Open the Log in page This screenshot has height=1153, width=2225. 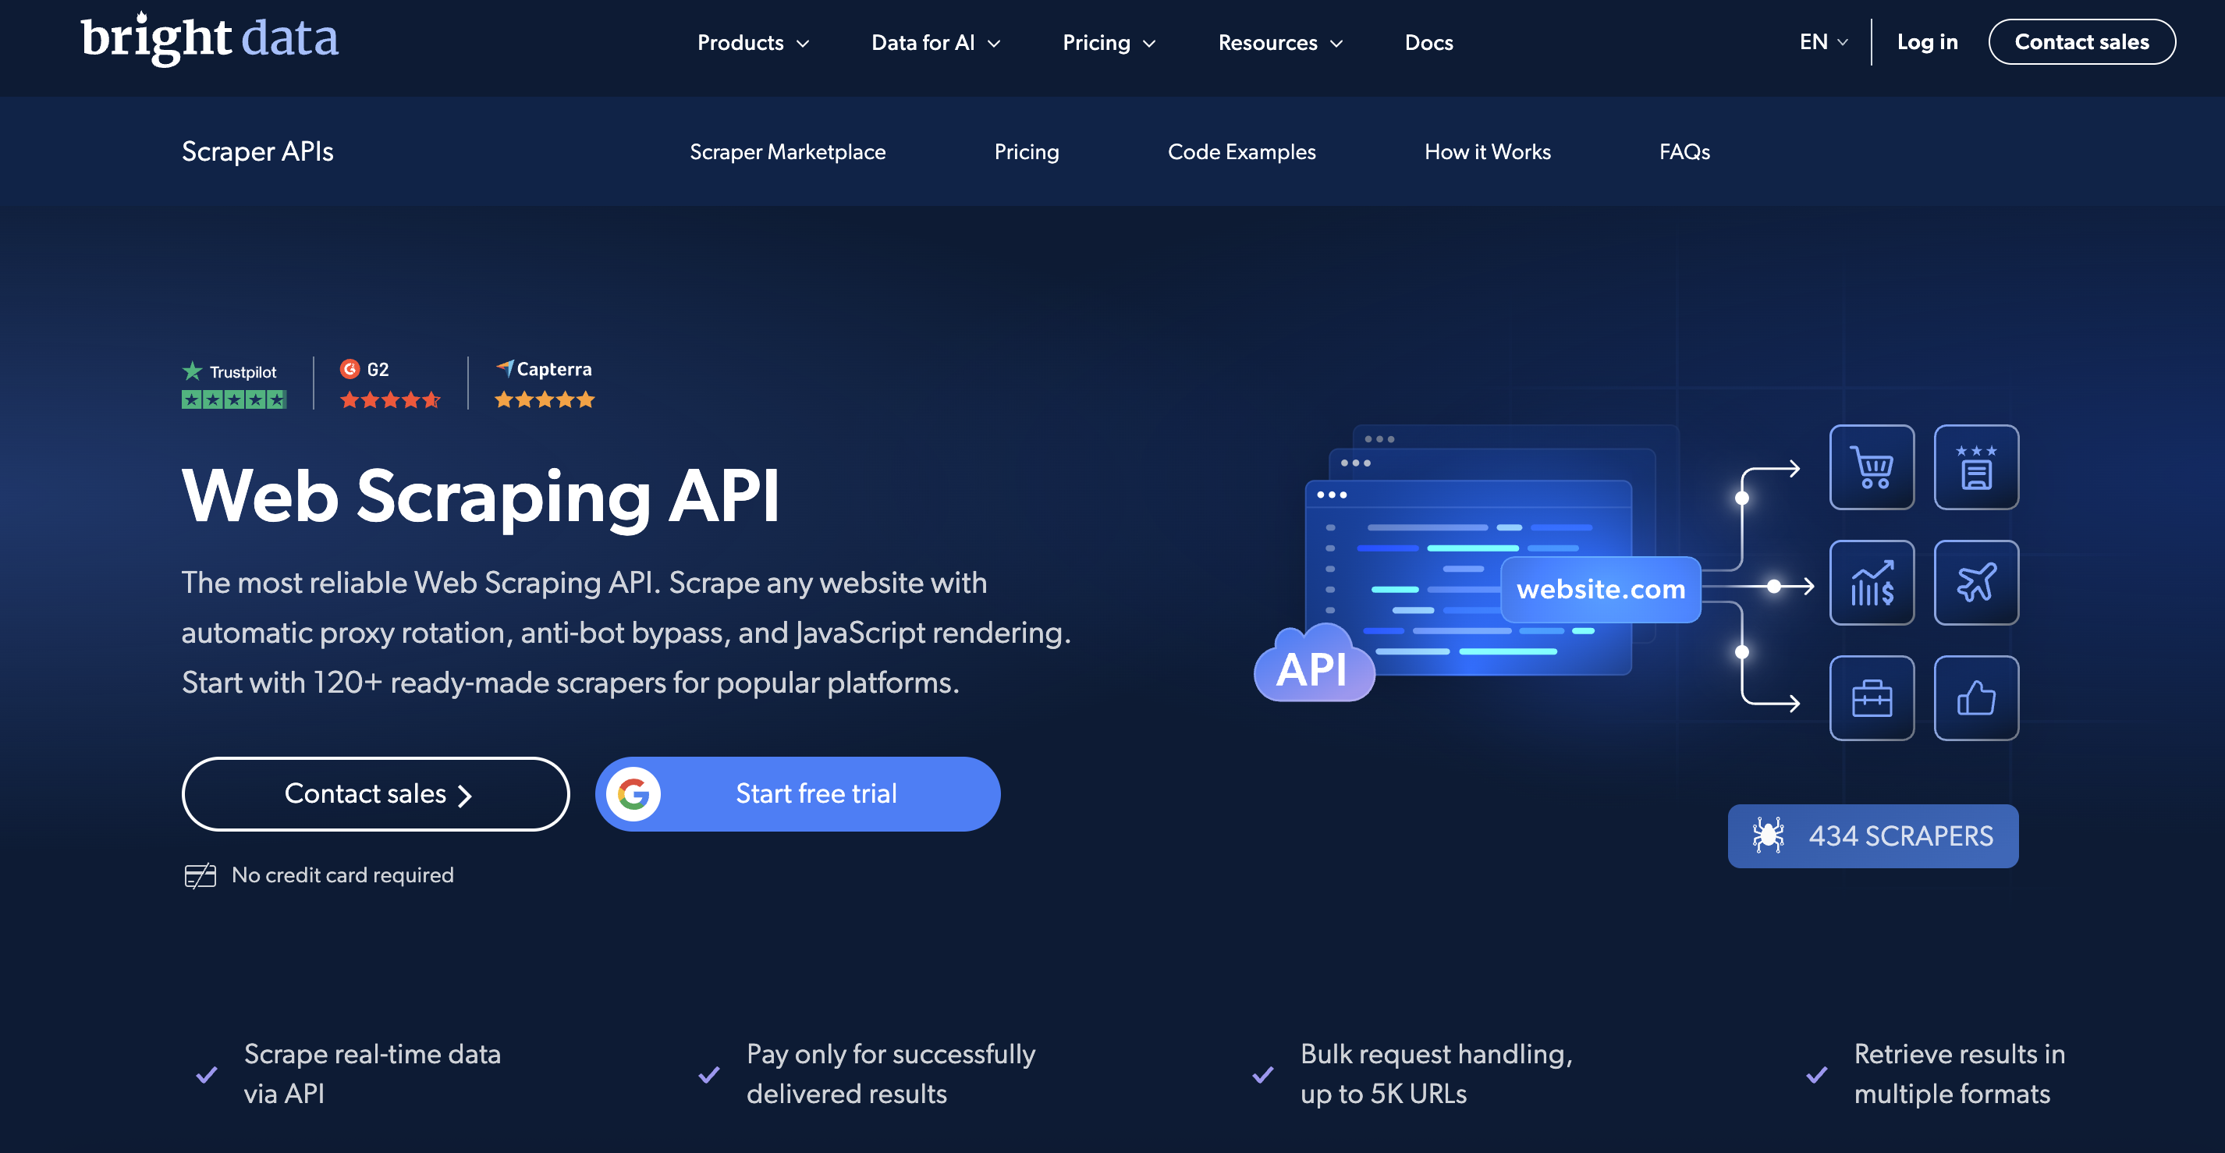pyautogui.click(x=1927, y=41)
